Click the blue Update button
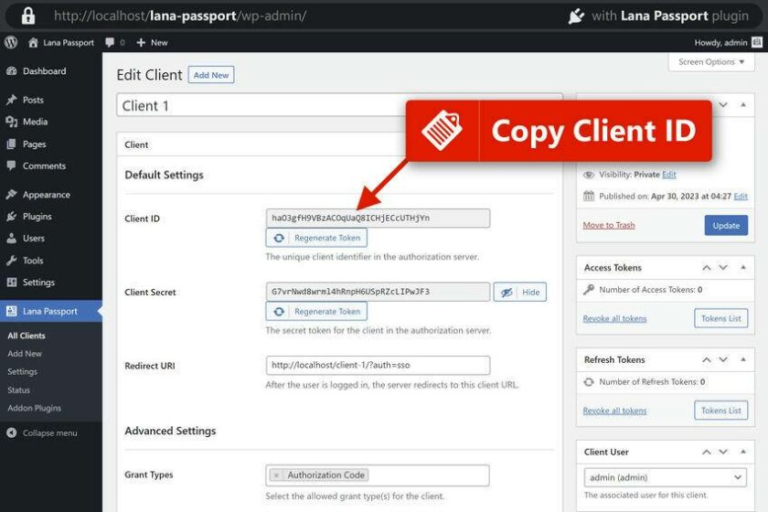The image size is (768, 512). (726, 225)
